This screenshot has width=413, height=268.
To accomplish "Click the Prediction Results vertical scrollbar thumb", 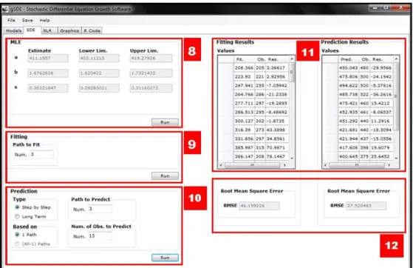I will (x=396, y=96).
